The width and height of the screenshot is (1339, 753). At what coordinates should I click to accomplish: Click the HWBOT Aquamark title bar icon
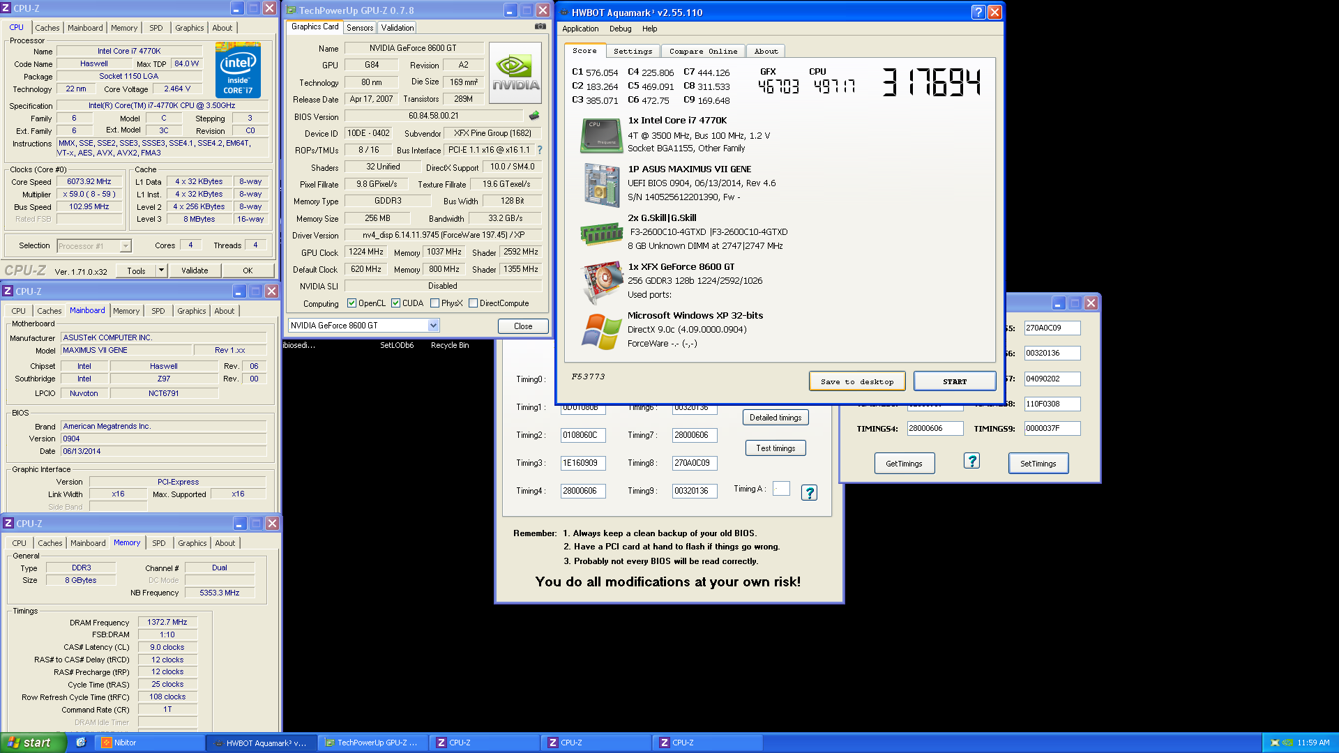563,13
